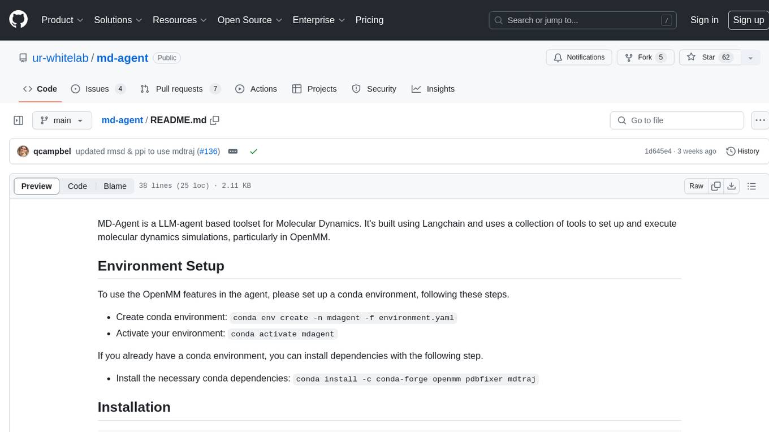The width and height of the screenshot is (769, 432).
Task: Open the ur-whitelab owner page
Action: coord(60,58)
